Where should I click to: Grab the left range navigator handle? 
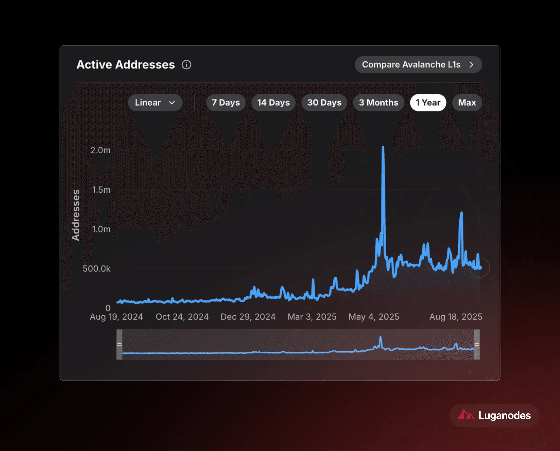[x=119, y=344]
